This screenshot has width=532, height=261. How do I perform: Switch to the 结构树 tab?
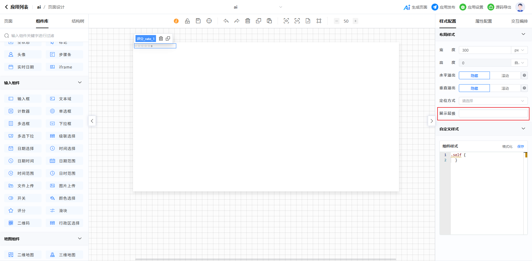coord(78,21)
